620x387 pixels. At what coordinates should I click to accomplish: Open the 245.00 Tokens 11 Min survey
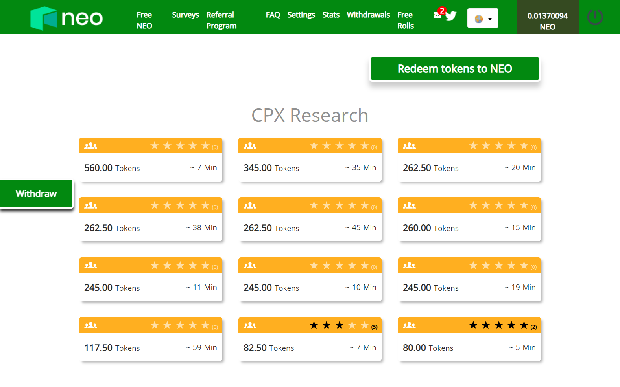click(x=151, y=279)
